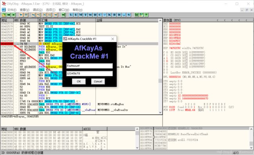The width and height of the screenshot is (254, 155).
Task: Restart the program with the rewind icon
Action: pos(9,15)
